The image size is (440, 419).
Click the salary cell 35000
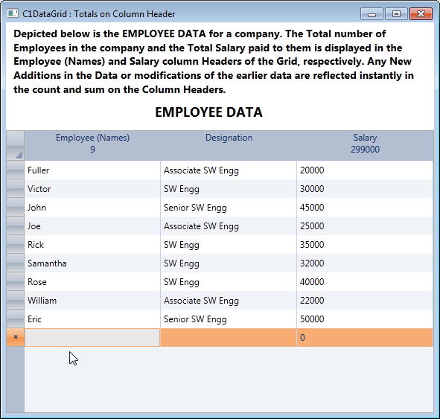pyautogui.click(x=365, y=244)
